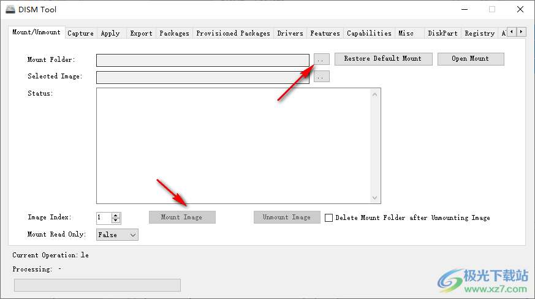This screenshot has height=299, width=535.
Task: Open the Registry tab
Action: pos(479,33)
